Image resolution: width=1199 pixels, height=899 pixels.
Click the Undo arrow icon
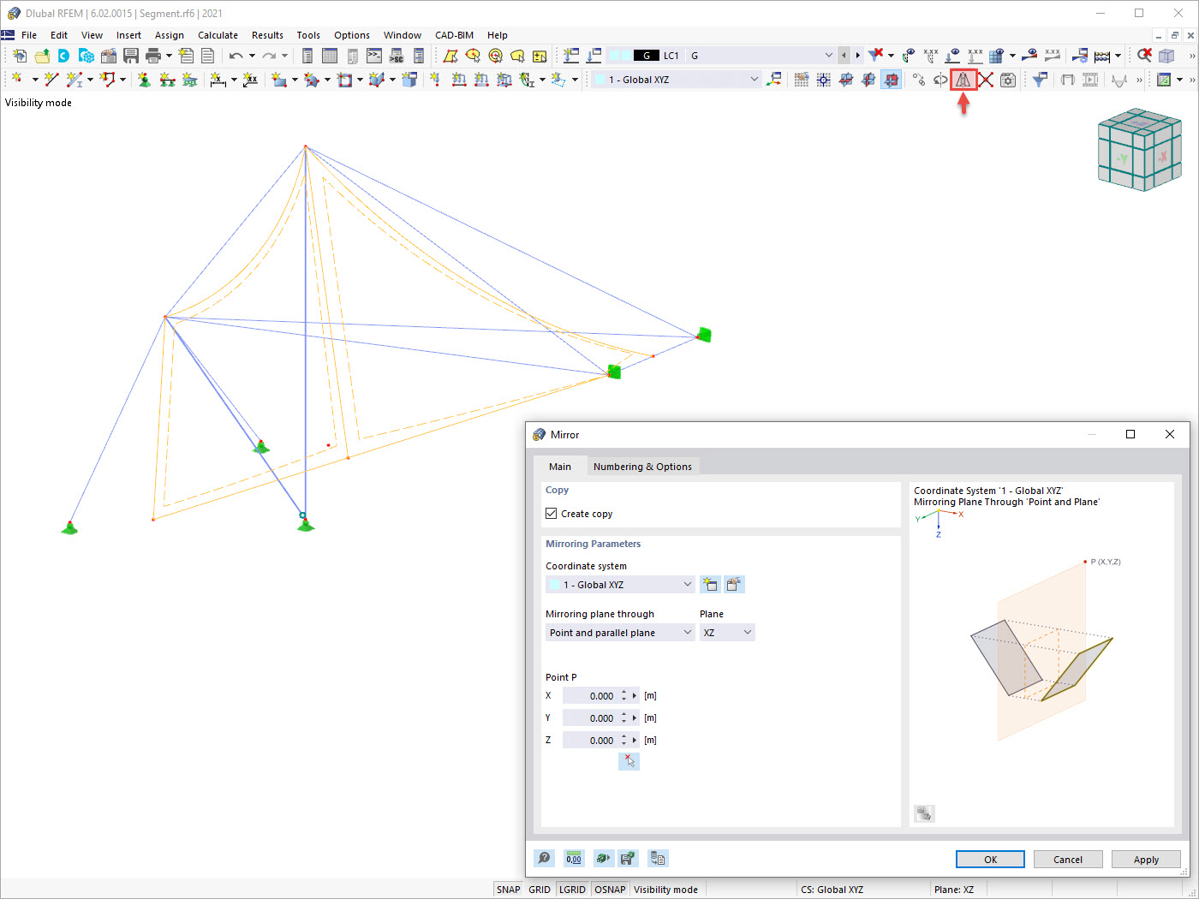tap(236, 56)
